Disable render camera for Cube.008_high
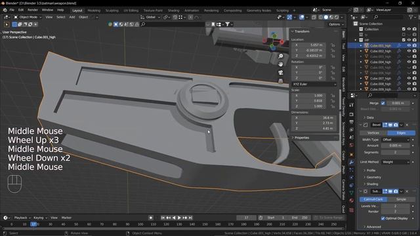This screenshot has height=236, width=420. 415,84
